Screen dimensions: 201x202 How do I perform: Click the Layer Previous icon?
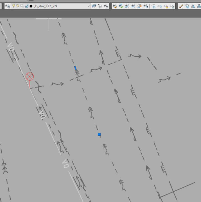100,6
